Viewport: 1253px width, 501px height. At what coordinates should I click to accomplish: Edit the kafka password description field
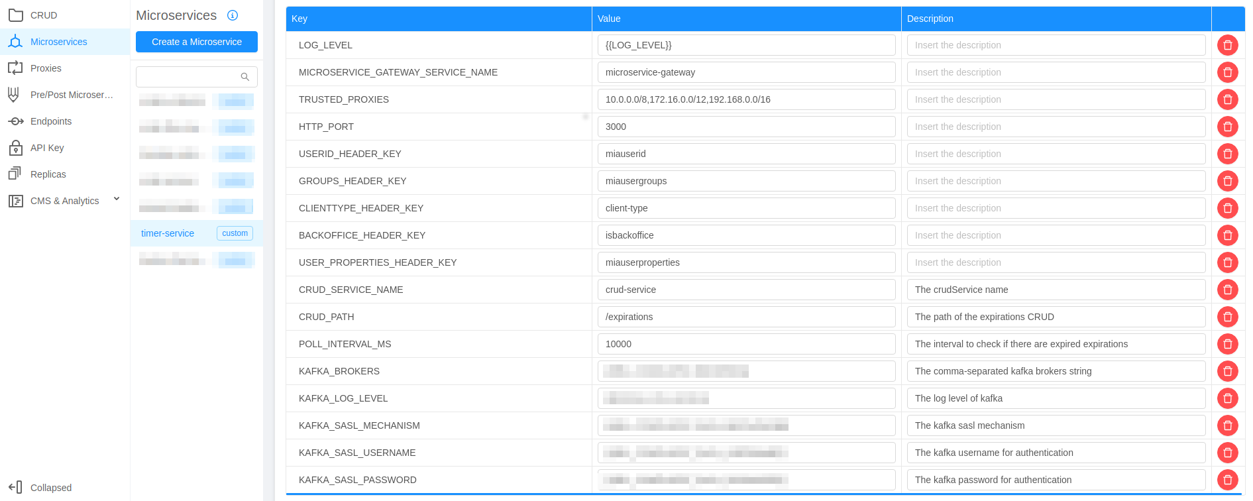pyautogui.click(x=1056, y=480)
